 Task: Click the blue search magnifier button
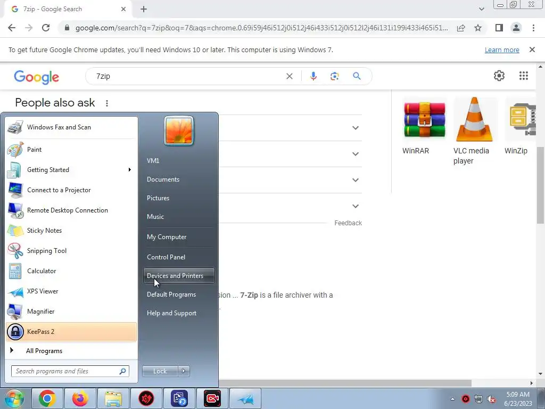pyautogui.click(x=357, y=76)
